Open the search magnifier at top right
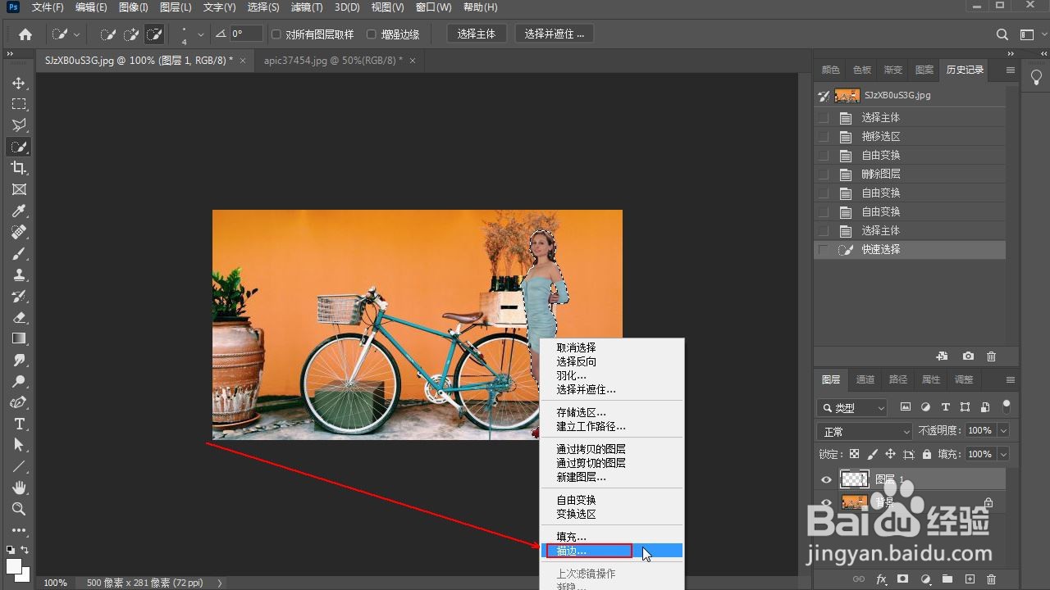Viewport: 1050px width, 590px height. point(1002,34)
